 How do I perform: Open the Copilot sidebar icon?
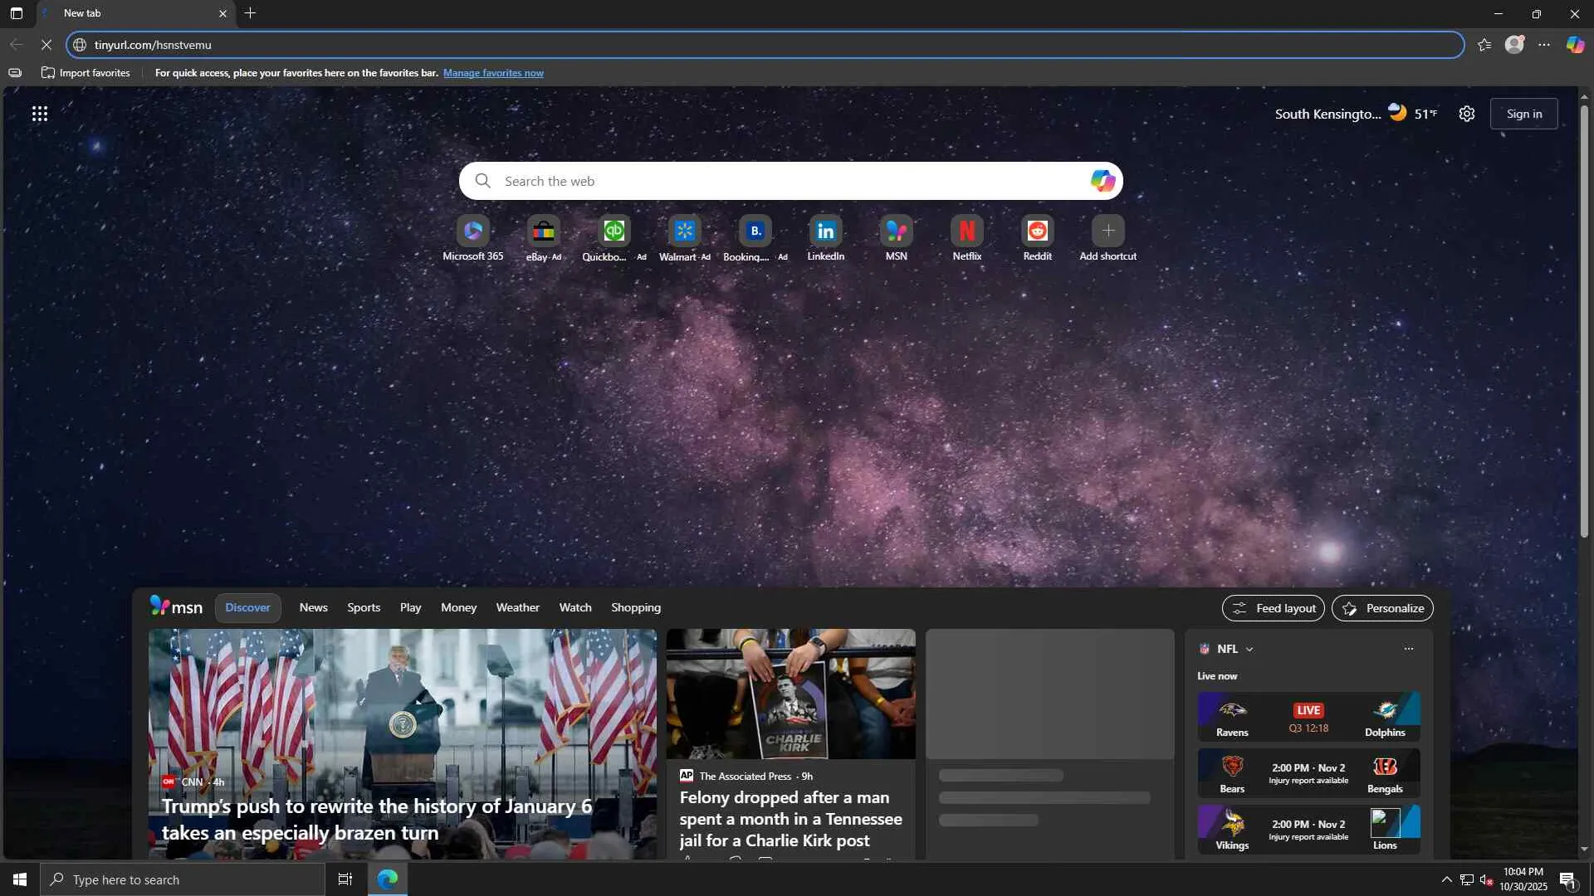tap(1575, 45)
